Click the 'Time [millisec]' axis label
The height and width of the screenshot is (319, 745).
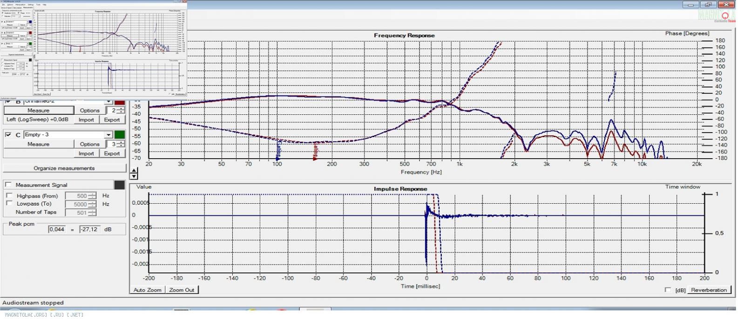point(420,286)
